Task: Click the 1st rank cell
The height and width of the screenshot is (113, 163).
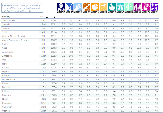Action: click(44, 20)
